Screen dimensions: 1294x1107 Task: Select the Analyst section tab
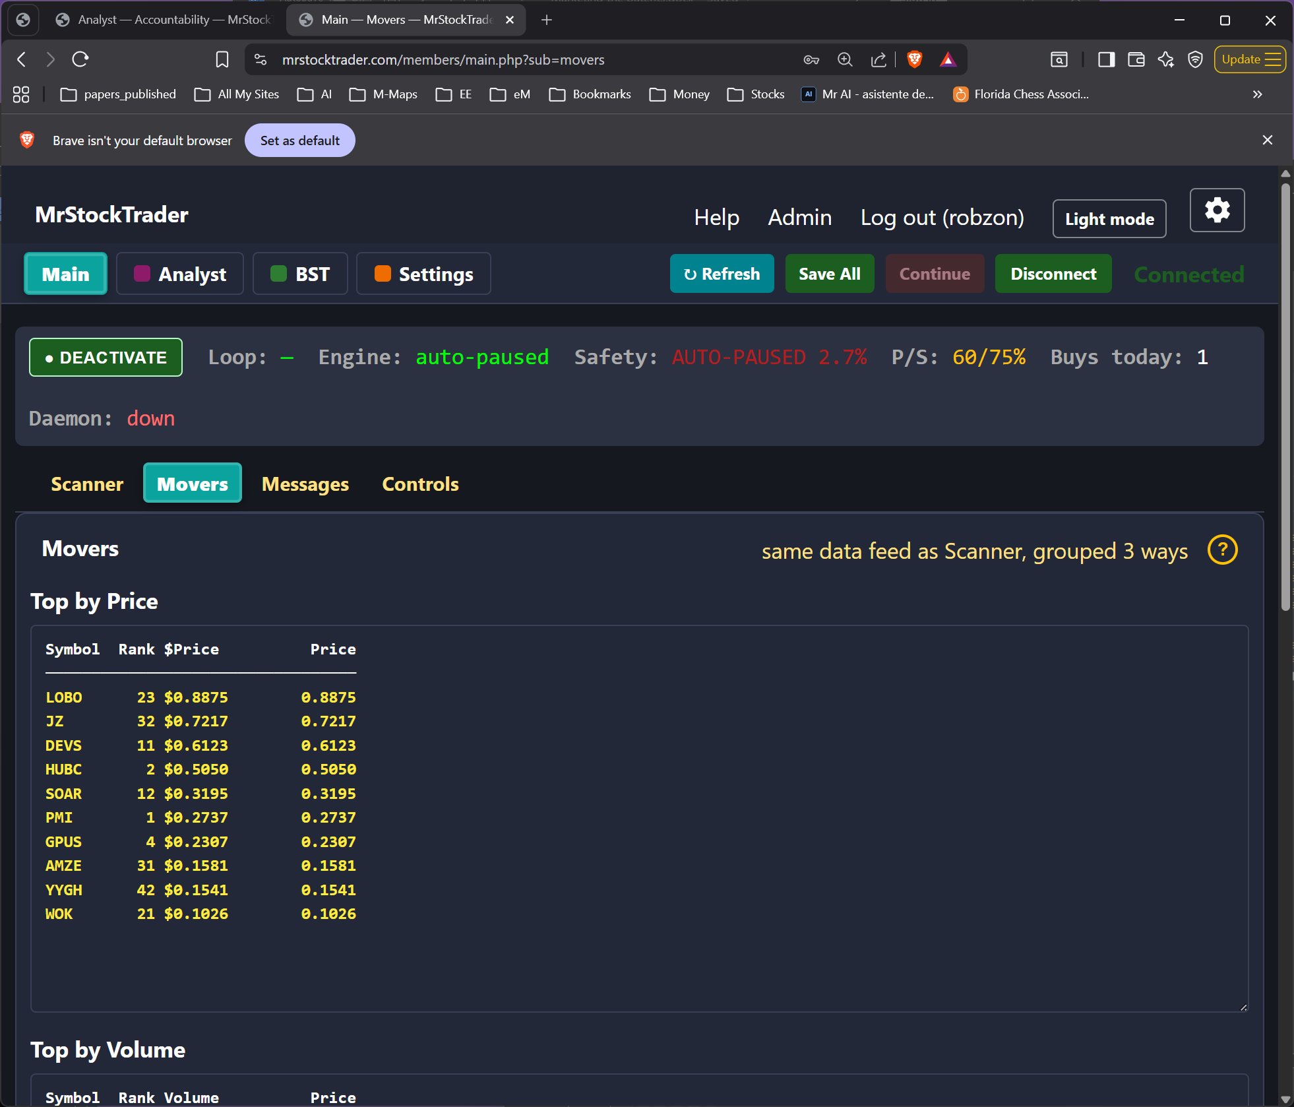pos(180,274)
